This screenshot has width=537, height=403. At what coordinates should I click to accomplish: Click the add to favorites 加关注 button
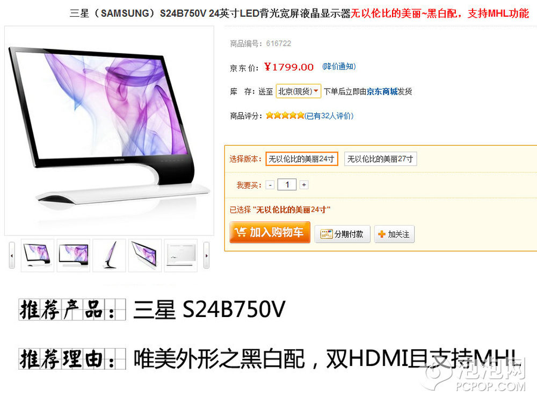(x=394, y=234)
